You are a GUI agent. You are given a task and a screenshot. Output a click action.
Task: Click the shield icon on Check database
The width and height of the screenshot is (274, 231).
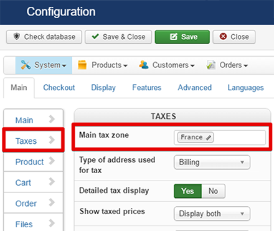pos(17,37)
